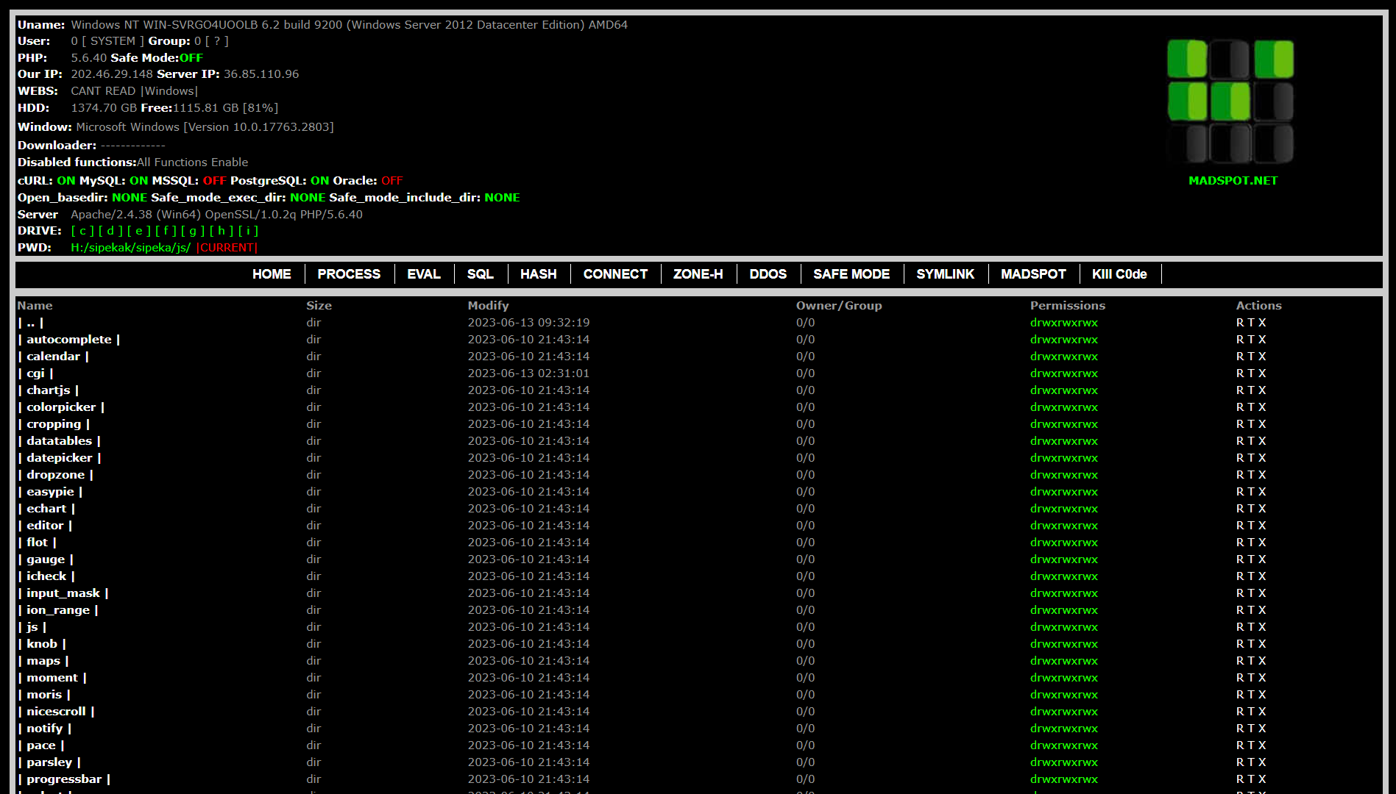
Task: Switch to drive [ i ]
Action: click(248, 231)
